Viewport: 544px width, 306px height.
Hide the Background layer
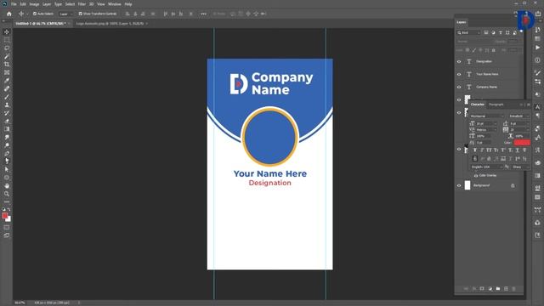pos(459,185)
